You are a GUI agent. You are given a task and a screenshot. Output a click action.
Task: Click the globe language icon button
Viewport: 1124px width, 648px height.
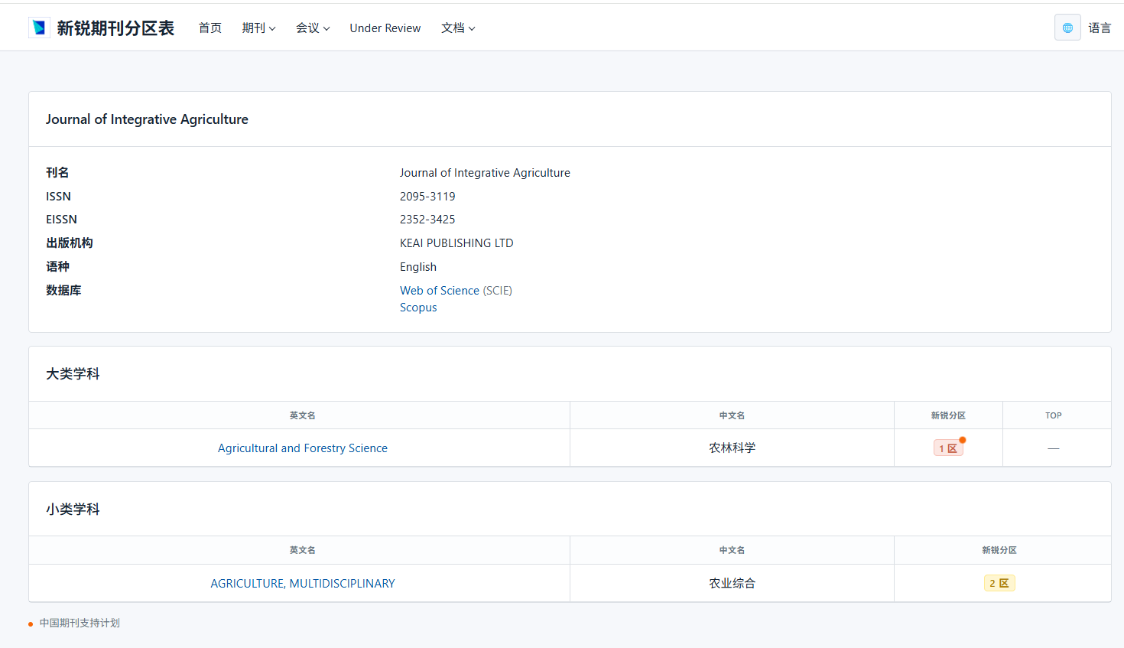[x=1067, y=28]
